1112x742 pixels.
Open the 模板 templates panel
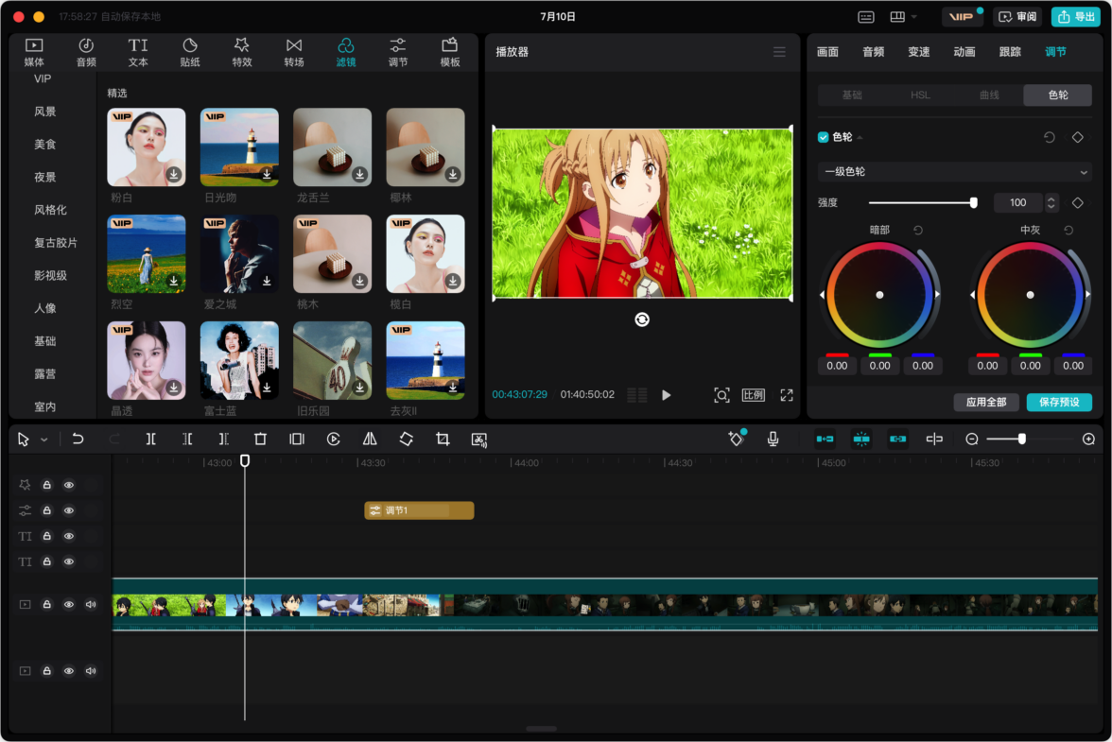point(450,52)
